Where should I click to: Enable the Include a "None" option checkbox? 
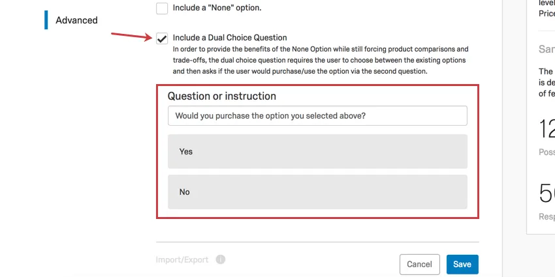162,8
